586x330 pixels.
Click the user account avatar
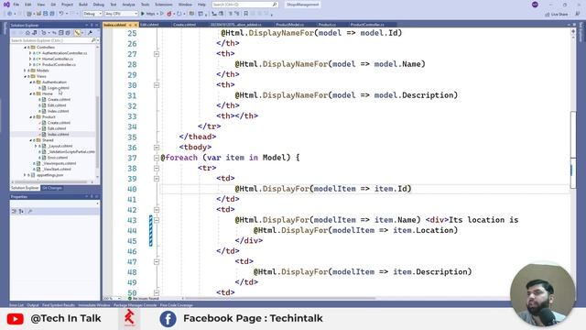tap(535, 5)
